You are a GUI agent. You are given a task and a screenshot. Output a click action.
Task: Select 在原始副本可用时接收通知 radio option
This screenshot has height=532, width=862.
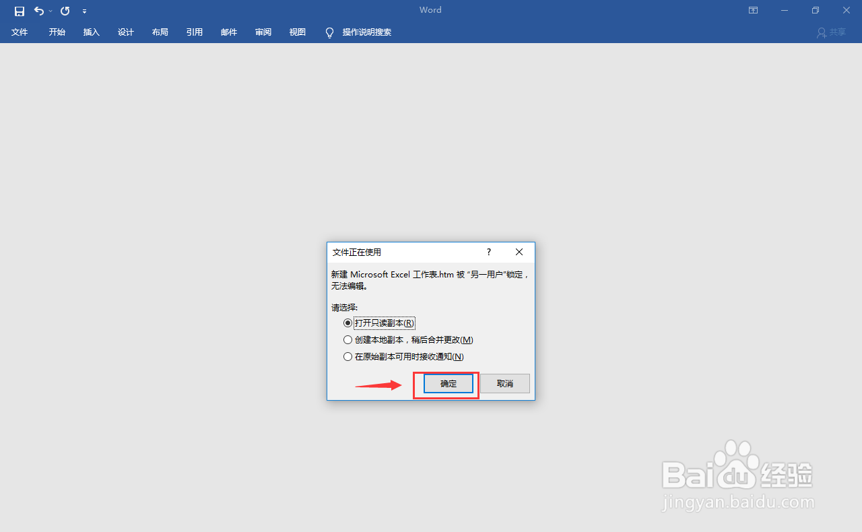pyautogui.click(x=403, y=357)
